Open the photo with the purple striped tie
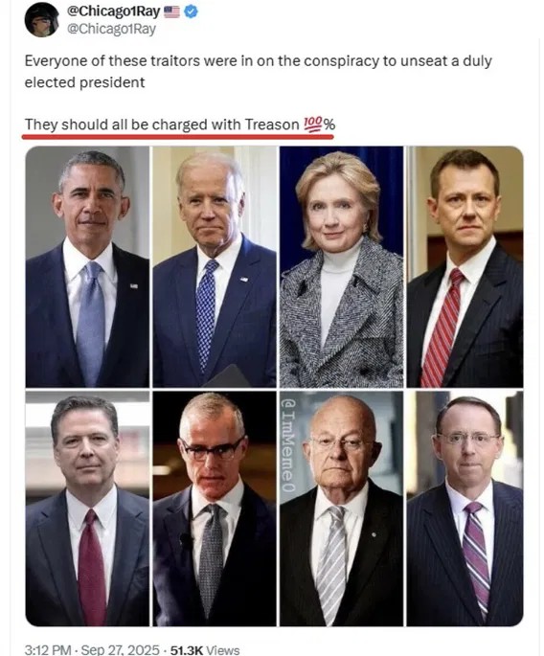 pos(465,509)
